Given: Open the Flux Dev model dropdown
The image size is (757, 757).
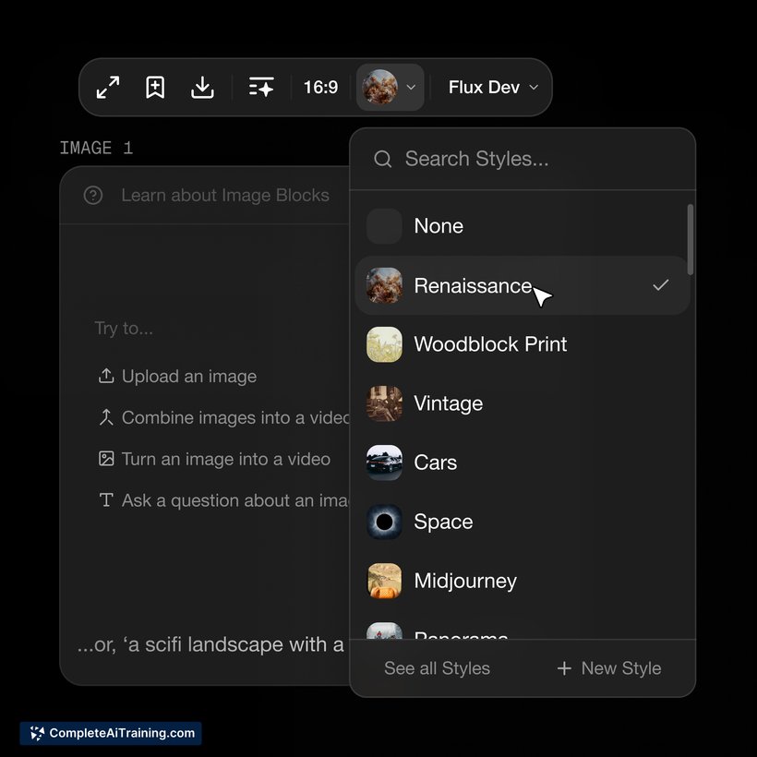Looking at the screenshot, I should (x=493, y=88).
